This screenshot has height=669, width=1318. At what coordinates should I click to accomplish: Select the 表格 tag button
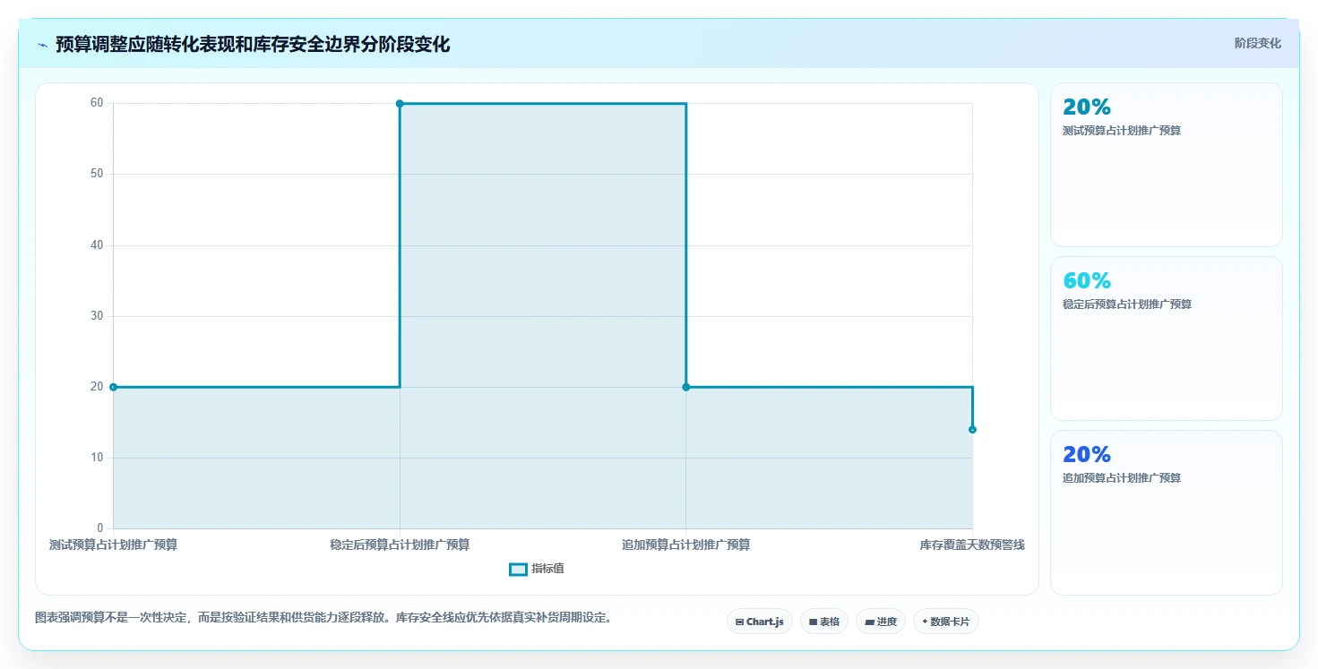point(824,622)
